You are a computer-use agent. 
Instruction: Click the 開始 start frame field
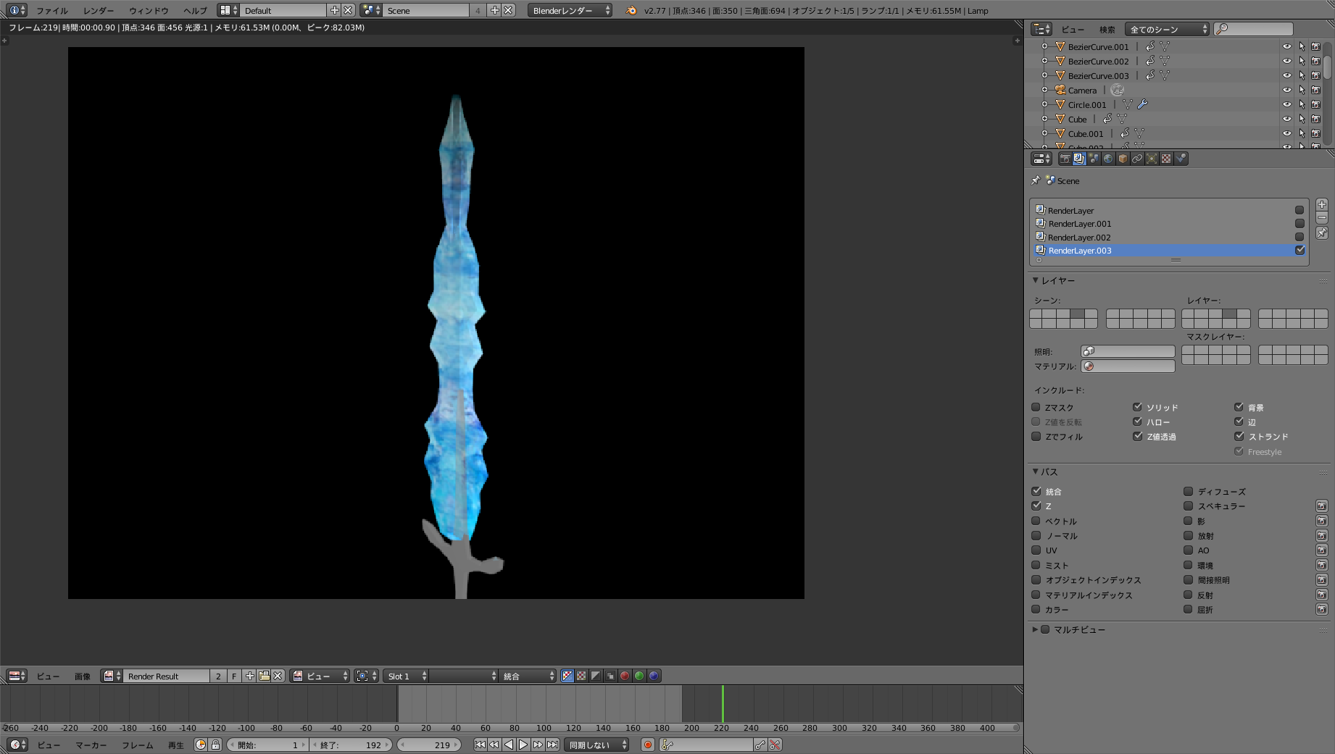[267, 745]
